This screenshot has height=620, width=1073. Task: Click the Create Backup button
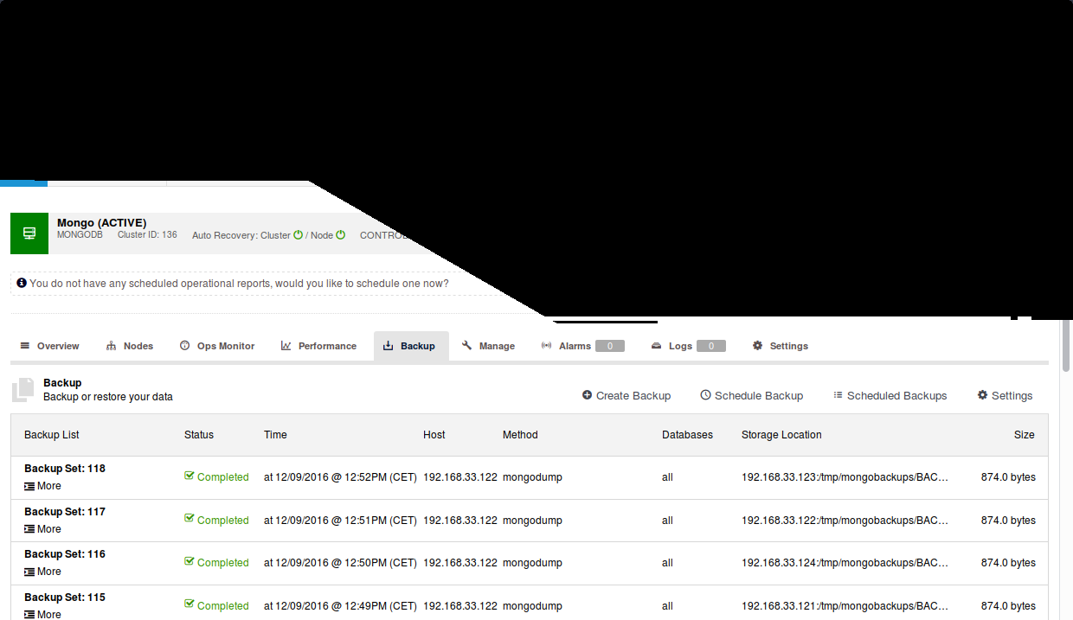[x=626, y=395]
